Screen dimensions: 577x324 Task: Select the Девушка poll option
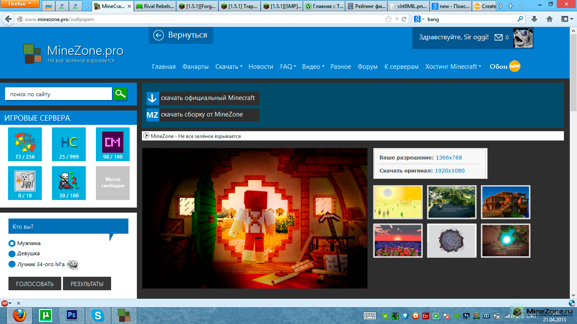point(12,254)
